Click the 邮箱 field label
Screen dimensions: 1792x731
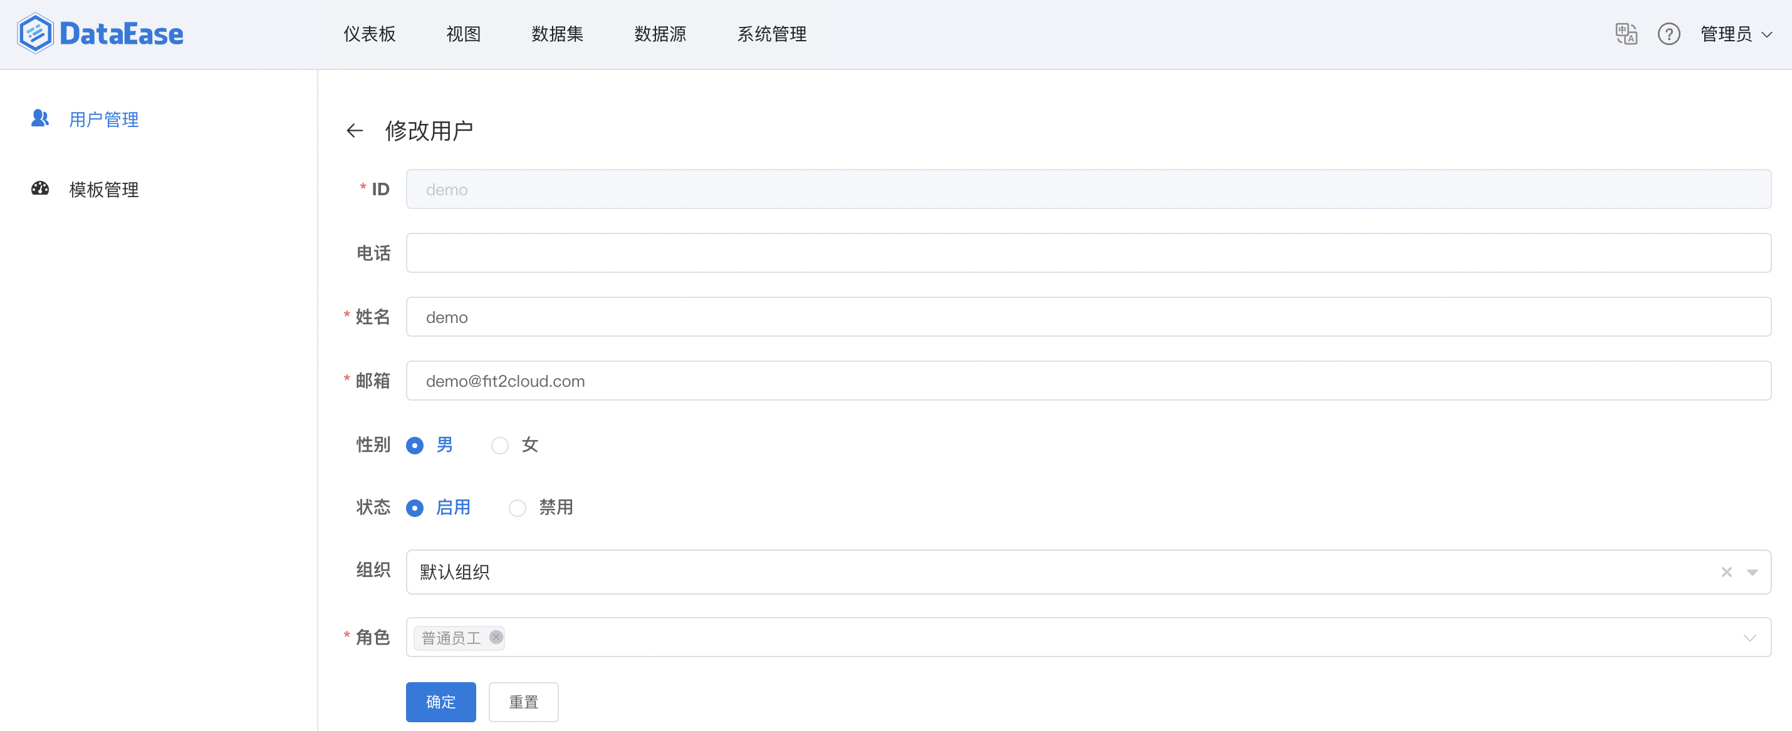(373, 381)
